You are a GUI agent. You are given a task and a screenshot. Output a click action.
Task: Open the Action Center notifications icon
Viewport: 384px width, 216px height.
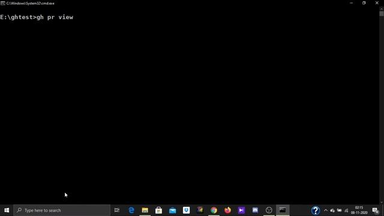[376, 211]
